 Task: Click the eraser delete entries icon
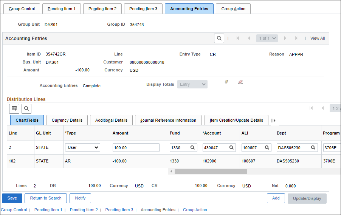240,82
